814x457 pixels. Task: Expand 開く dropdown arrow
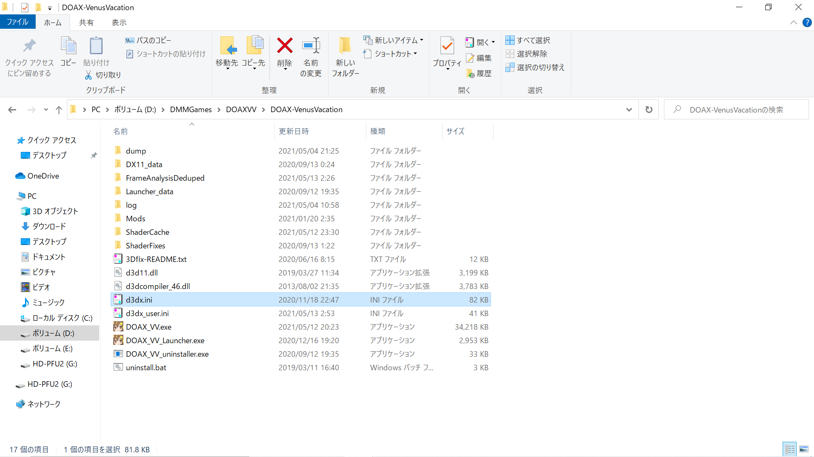pyautogui.click(x=493, y=42)
